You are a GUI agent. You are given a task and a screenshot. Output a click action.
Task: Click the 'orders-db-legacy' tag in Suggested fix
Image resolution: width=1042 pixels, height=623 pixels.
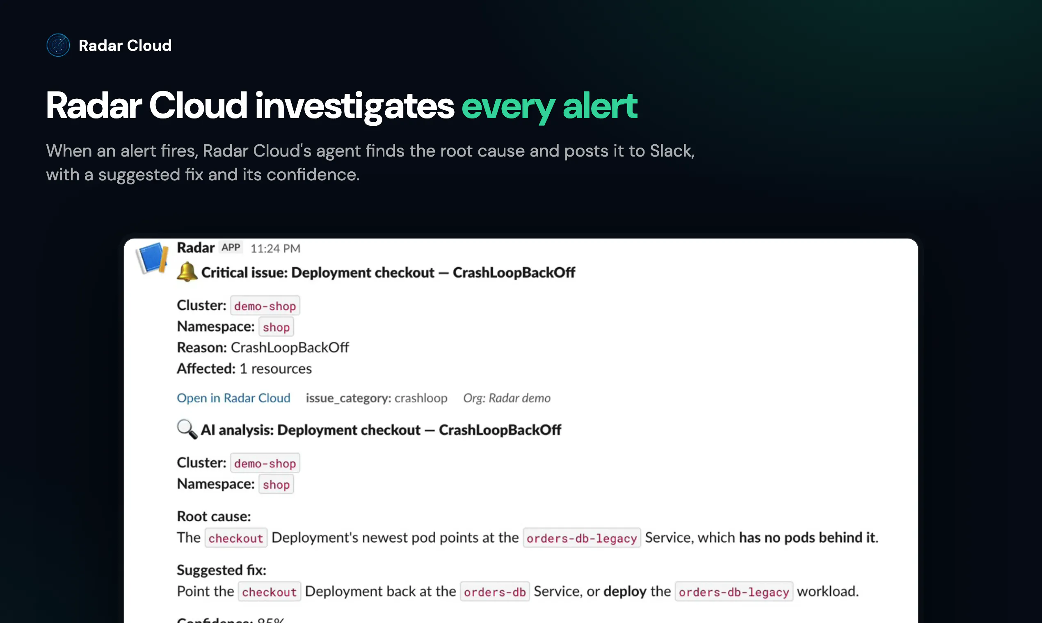click(x=734, y=591)
